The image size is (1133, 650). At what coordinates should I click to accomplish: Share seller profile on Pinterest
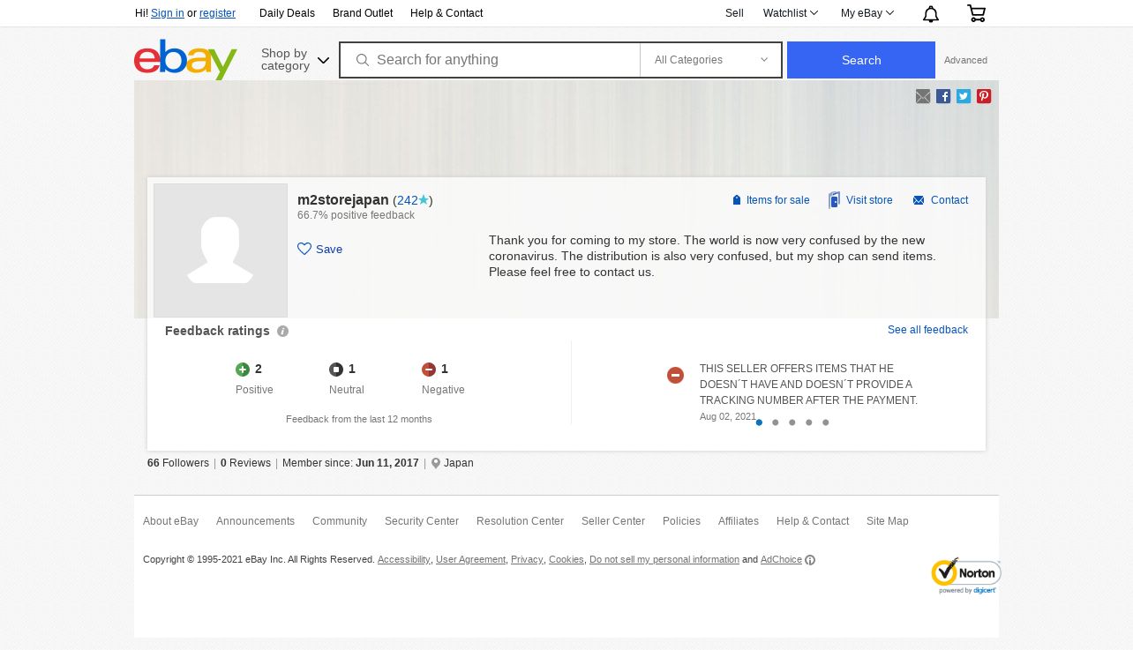(x=984, y=96)
